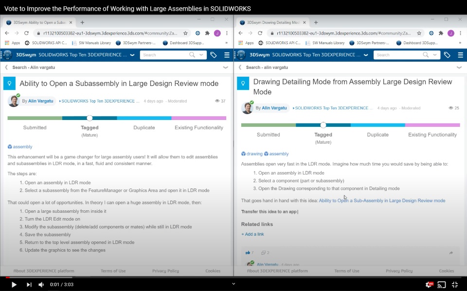Click the cast to TV icon

(442, 285)
